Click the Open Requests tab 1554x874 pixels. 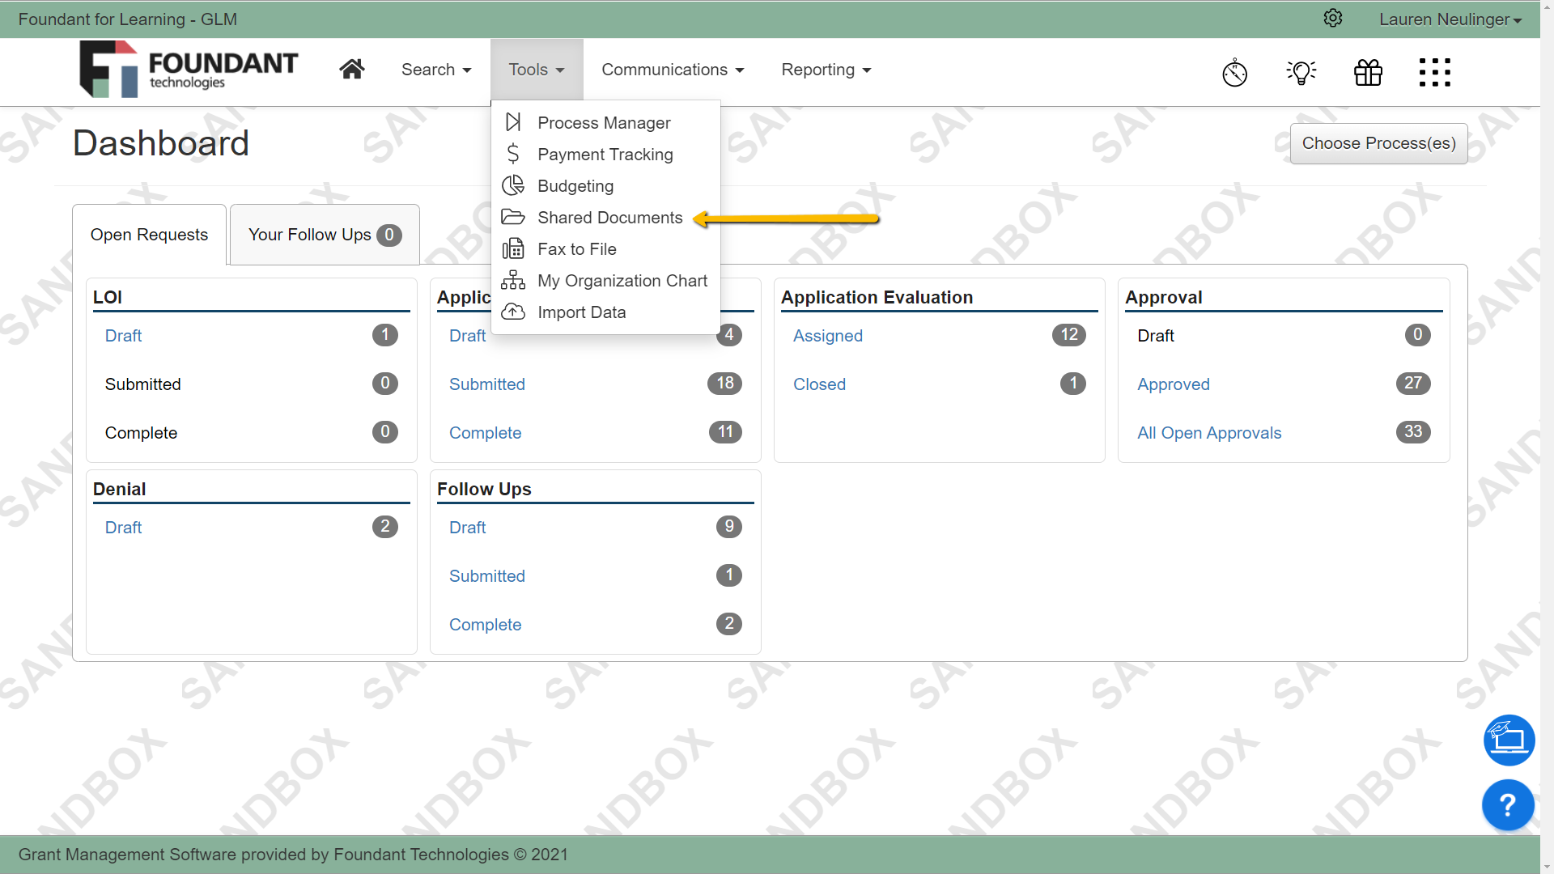(150, 235)
